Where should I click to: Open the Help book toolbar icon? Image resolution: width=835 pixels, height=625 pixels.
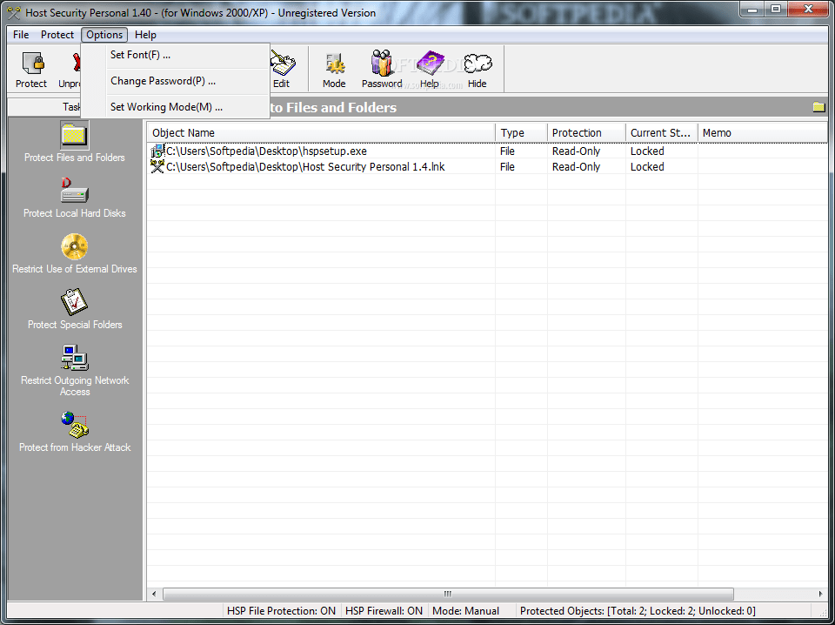click(430, 64)
